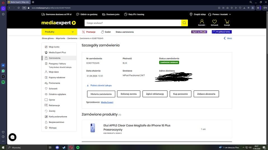Expand the Produkty dropdown menu
Image resolution: width=268 pixels, height=150 pixels.
[x=59, y=32]
